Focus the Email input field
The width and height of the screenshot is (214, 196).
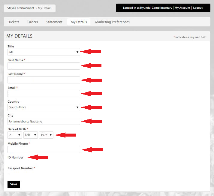pos(44,94)
